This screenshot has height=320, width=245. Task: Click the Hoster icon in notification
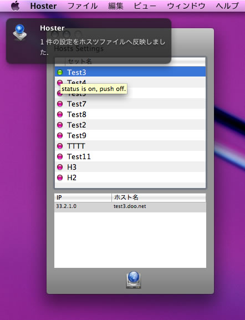20,32
